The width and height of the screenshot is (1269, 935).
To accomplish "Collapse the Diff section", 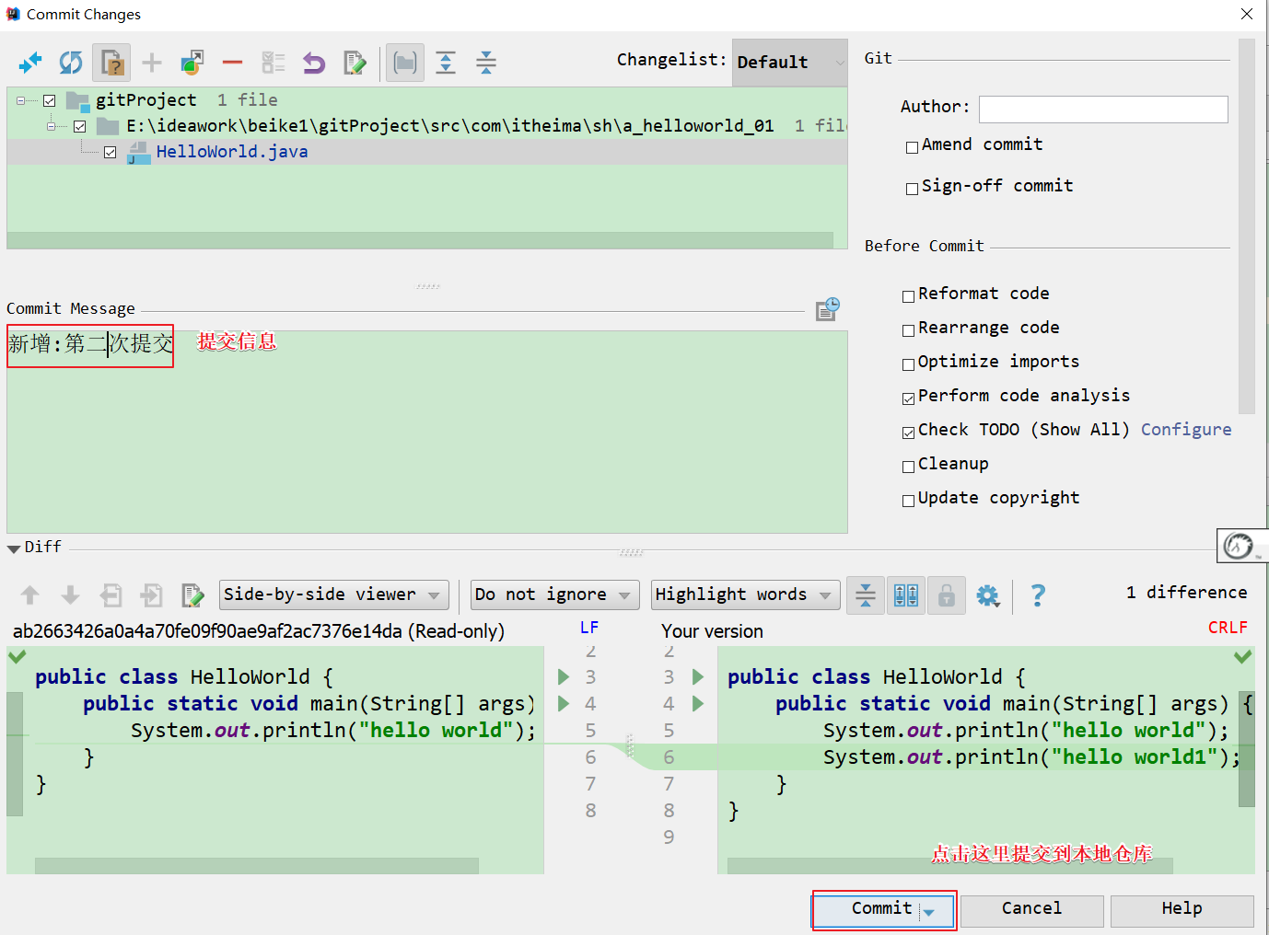I will [x=14, y=548].
